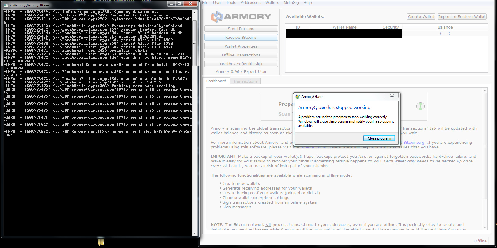Open the Wallets menu
Screen dimensions: 497x248
pos(272,2)
